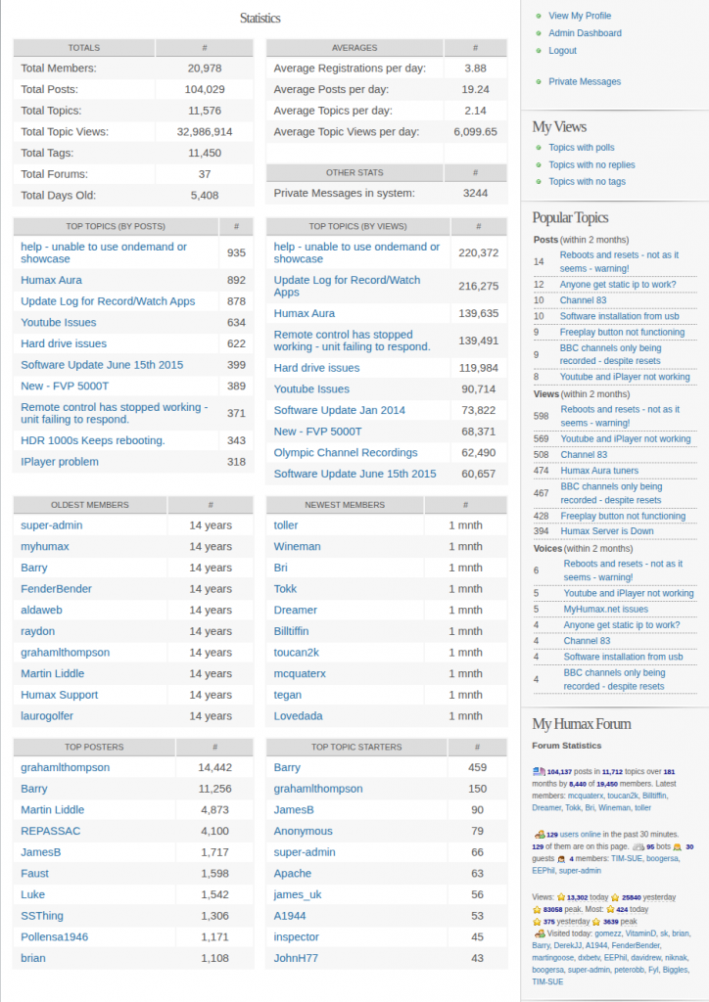Open the Humax Aura topic by posts

click(51, 280)
